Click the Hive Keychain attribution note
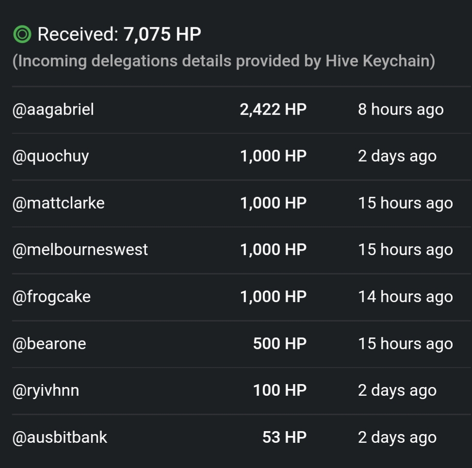Image resolution: width=472 pixels, height=468 pixels. click(x=224, y=61)
